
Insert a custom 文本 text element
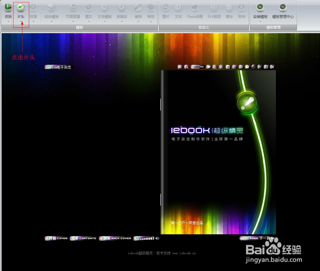(x=178, y=8)
